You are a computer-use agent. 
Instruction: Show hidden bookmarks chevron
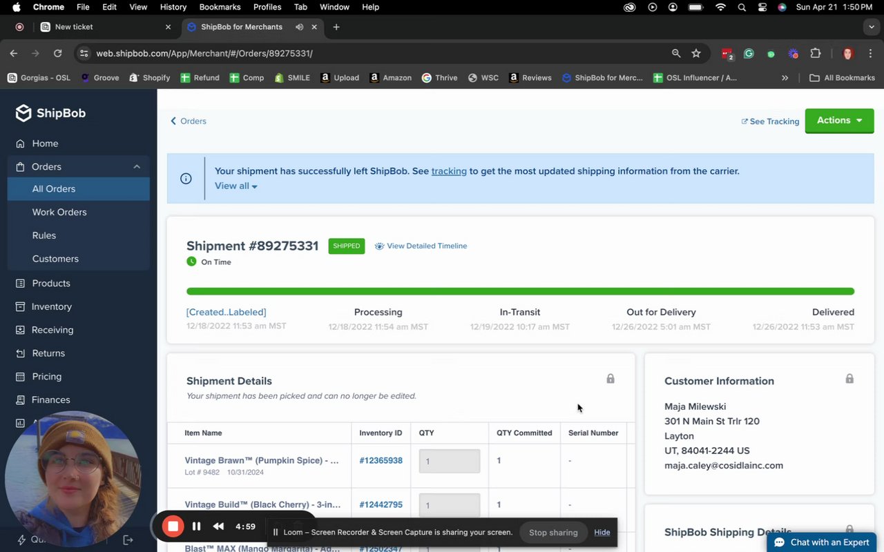coord(785,78)
